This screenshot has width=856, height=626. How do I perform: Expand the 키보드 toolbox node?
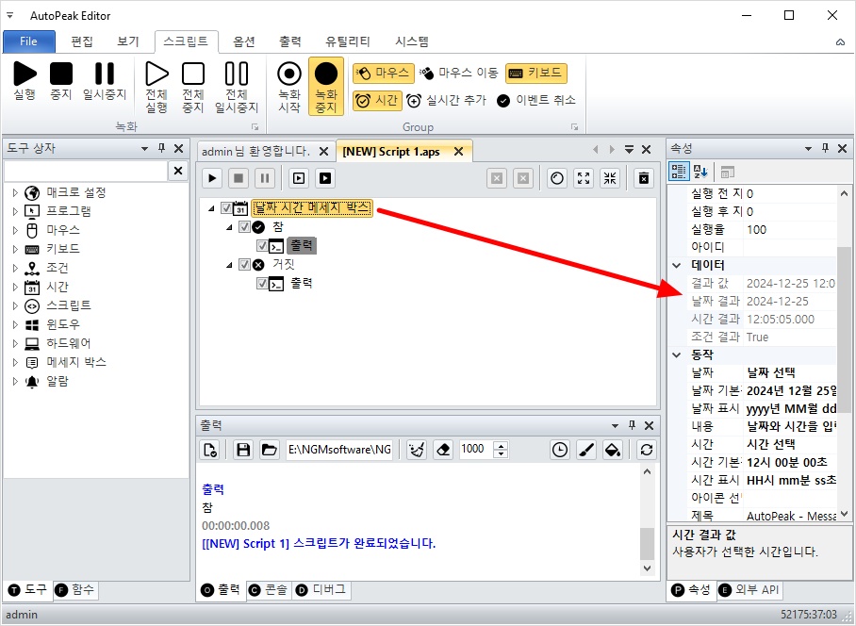click(x=15, y=249)
